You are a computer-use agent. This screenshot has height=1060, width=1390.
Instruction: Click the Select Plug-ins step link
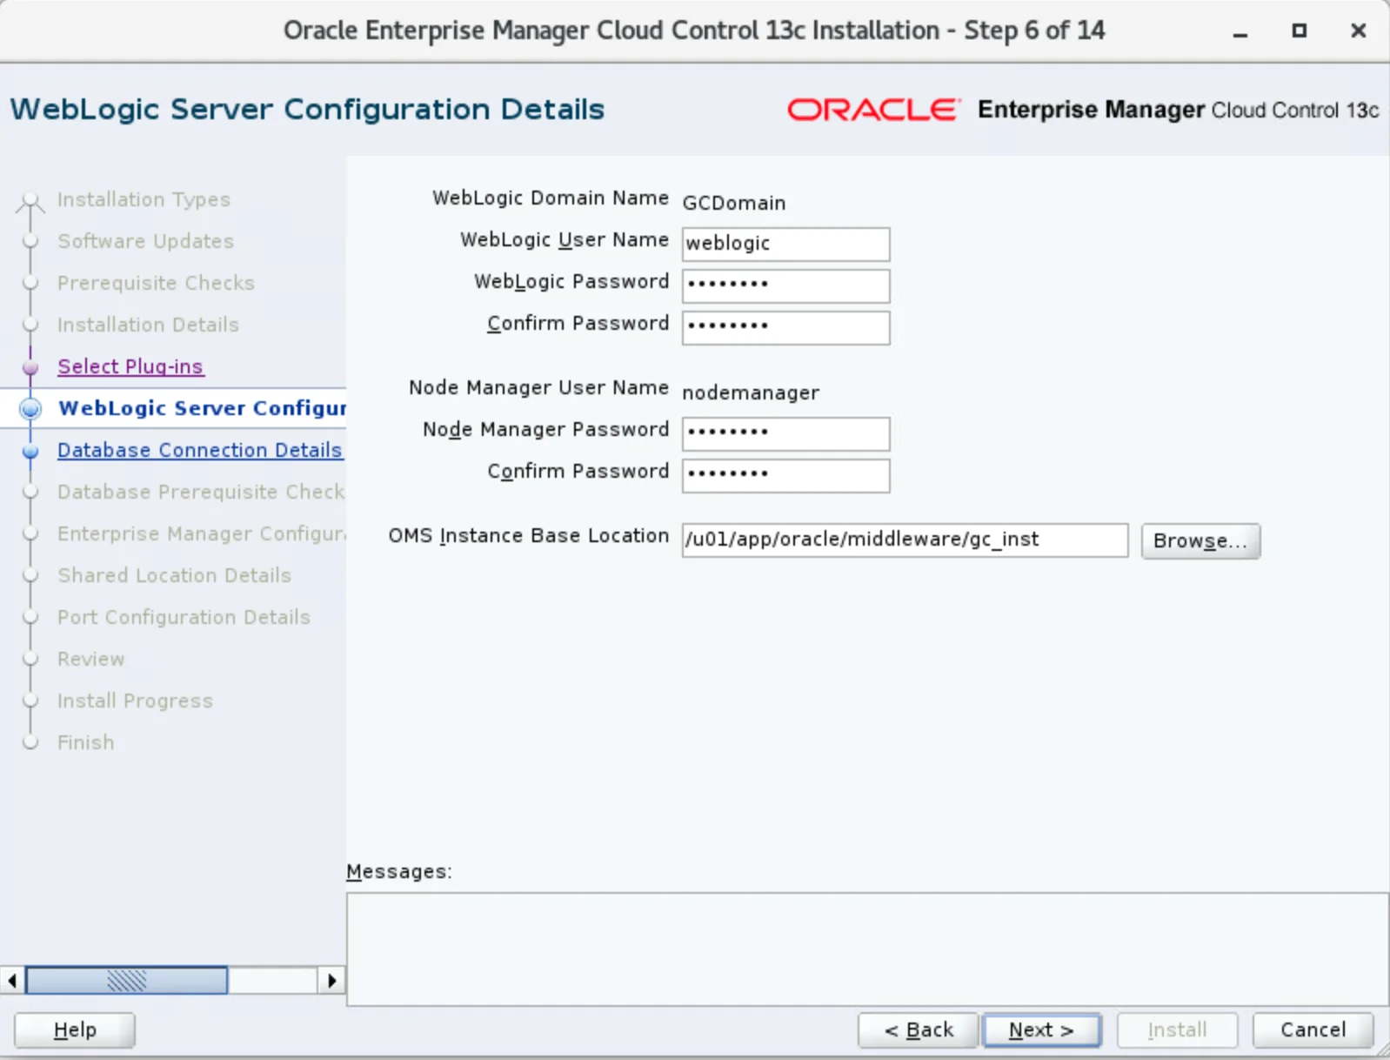click(x=130, y=366)
